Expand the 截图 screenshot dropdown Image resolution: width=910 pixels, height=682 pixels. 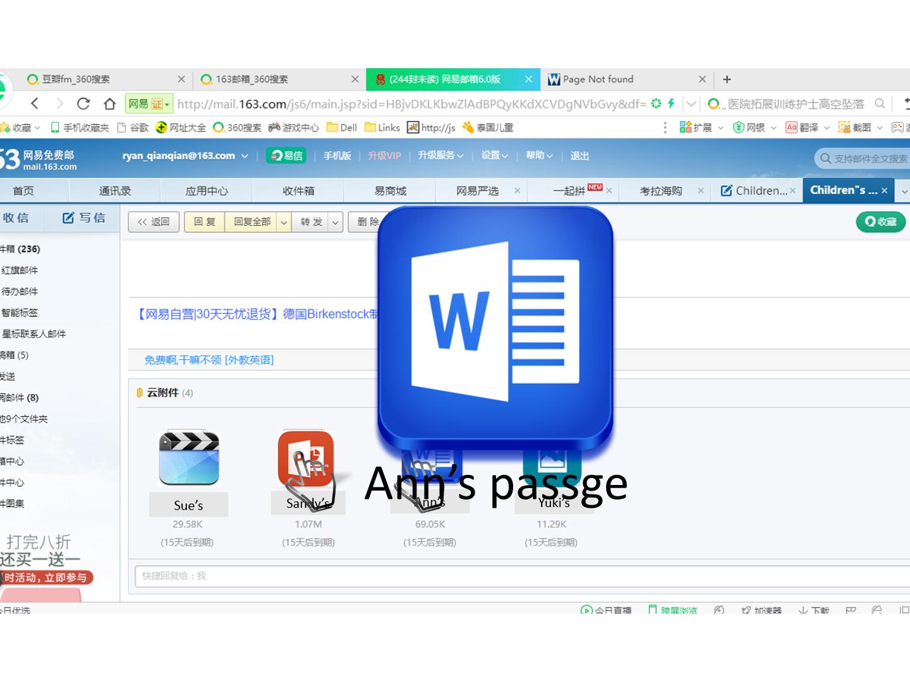[879, 128]
